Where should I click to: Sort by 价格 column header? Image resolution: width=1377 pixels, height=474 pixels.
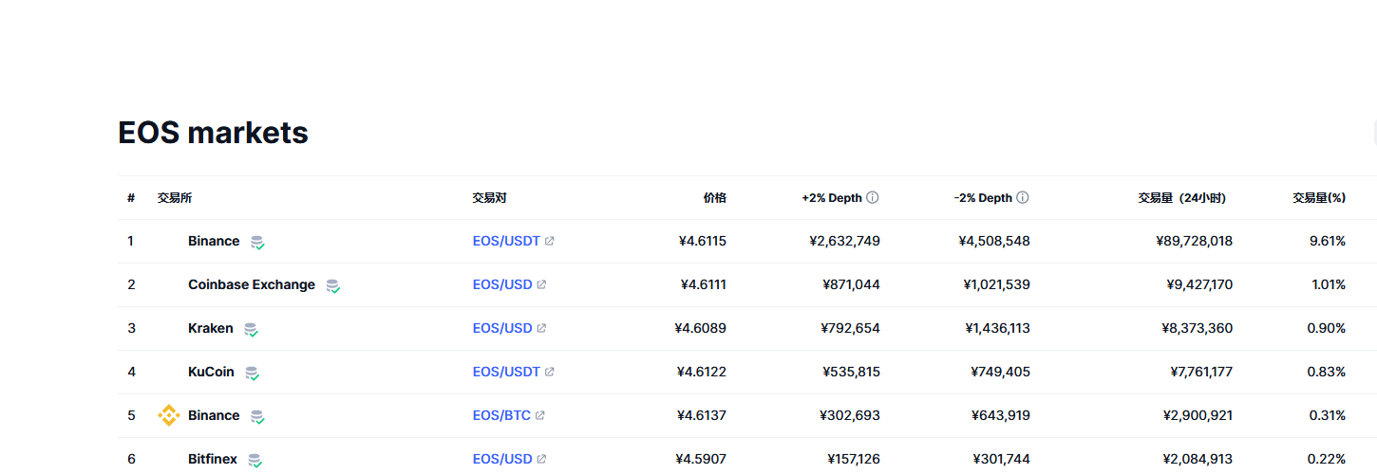click(715, 198)
